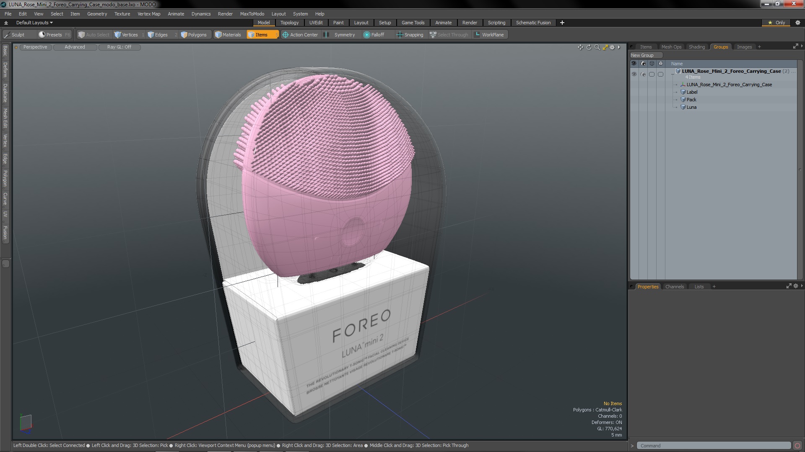
Task: Click the Items selection mode button
Action: point(262,35)
